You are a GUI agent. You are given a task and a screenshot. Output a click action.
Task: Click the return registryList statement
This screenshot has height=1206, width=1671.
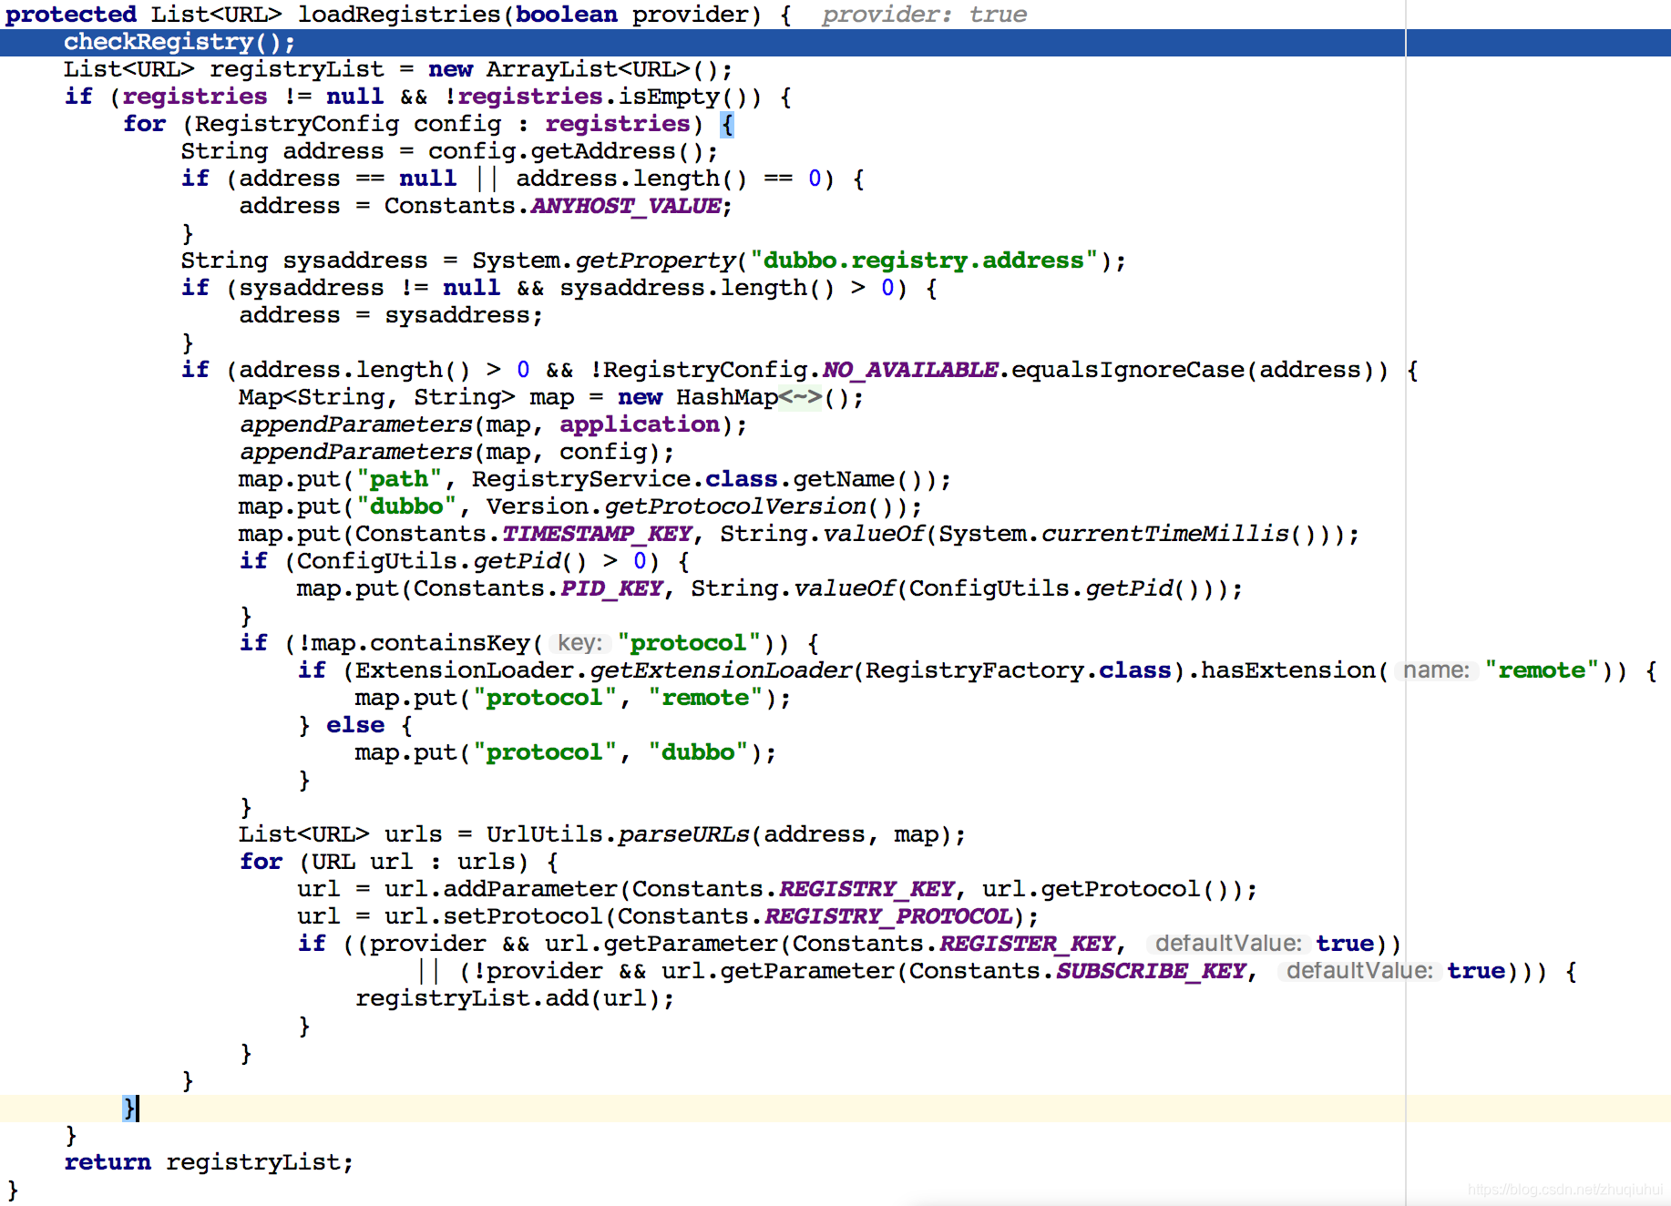(209, 1162)
